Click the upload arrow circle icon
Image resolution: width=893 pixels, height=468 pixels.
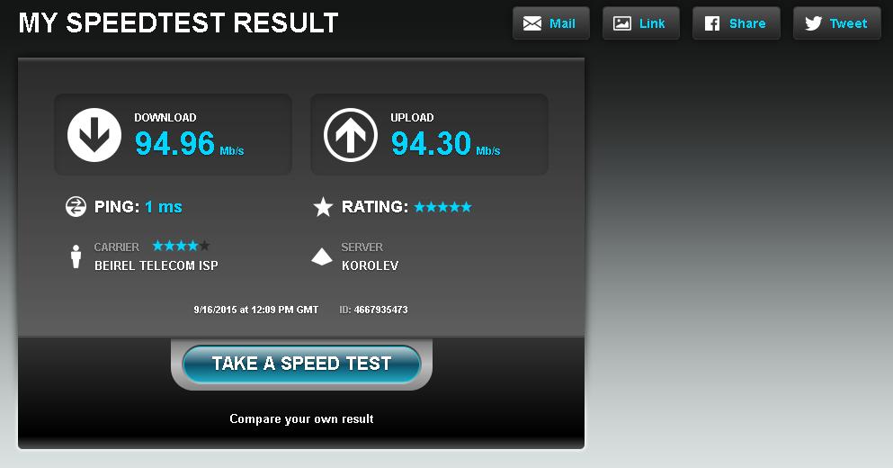351,135
